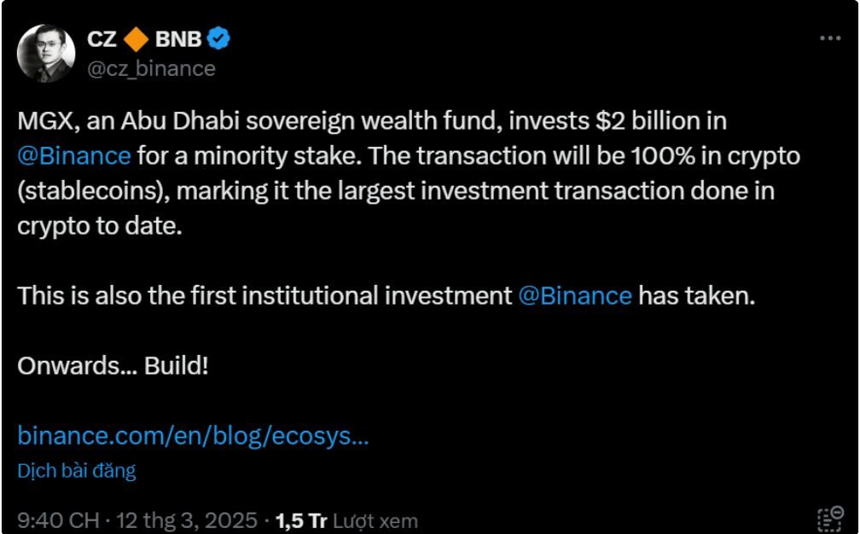Click @Binance mention before 'has taken'
860x534 pixels.
click(x=575, y=295)
